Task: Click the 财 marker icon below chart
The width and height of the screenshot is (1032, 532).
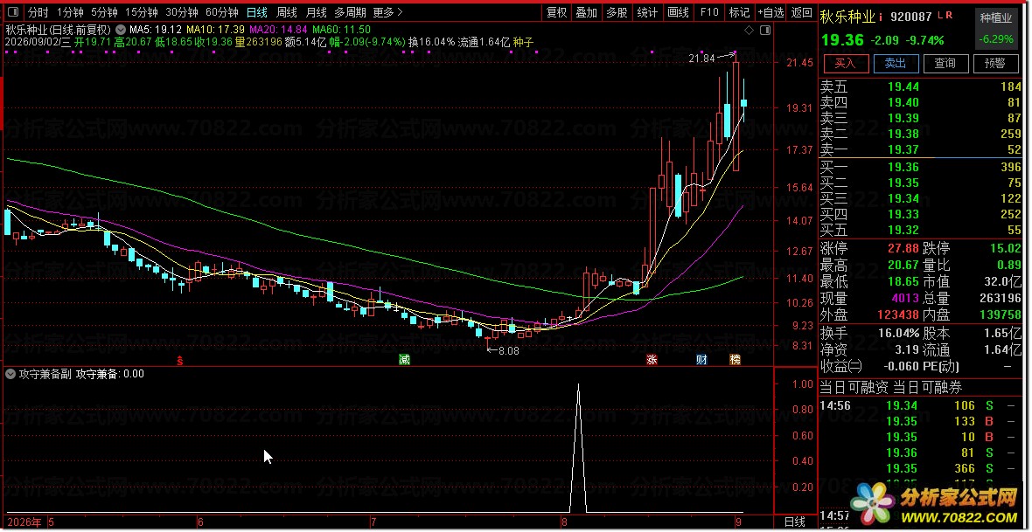Action: tap(701, 360)
